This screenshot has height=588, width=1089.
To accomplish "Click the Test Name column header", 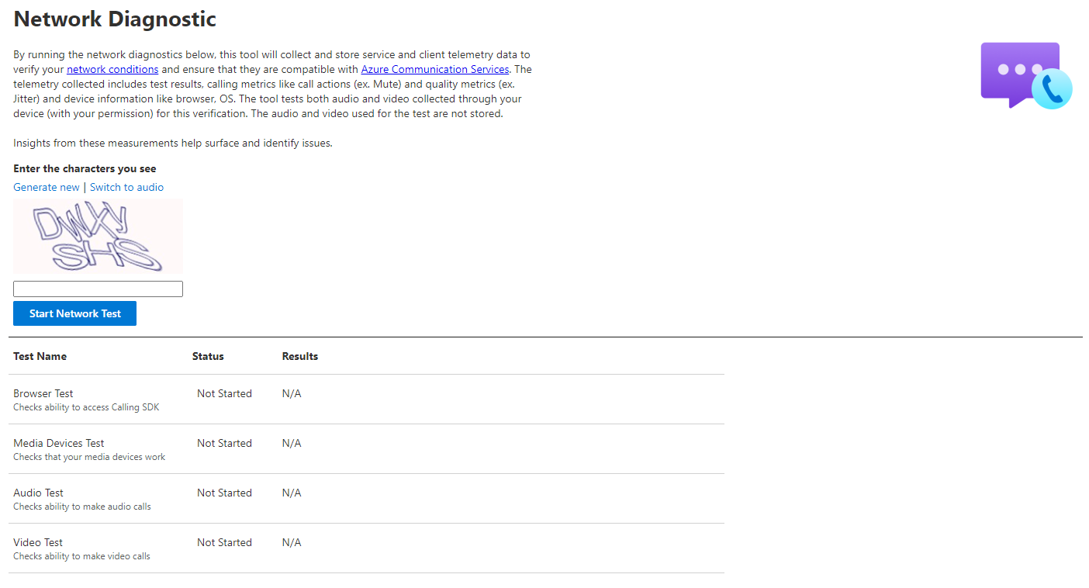I will [40, 356].
